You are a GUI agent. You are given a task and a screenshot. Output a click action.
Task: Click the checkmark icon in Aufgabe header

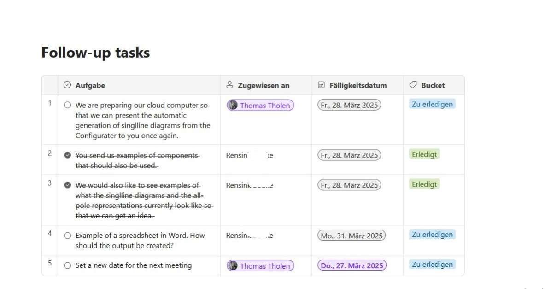67,85
